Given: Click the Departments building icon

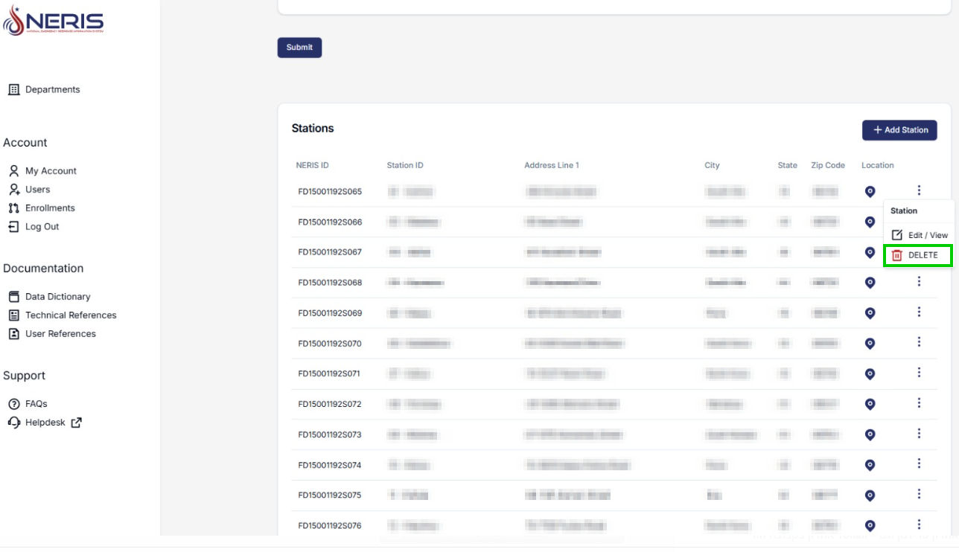Looking at the screenshot, I should 13,89.
